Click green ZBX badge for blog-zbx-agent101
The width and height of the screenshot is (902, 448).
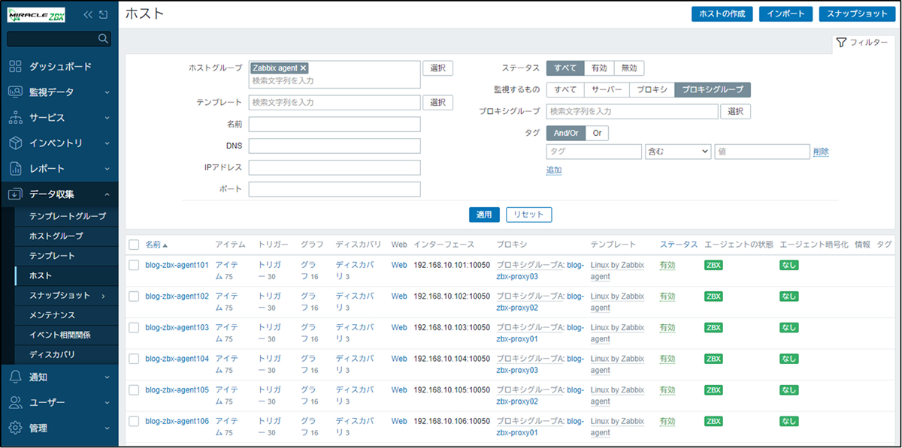[713, 265]
